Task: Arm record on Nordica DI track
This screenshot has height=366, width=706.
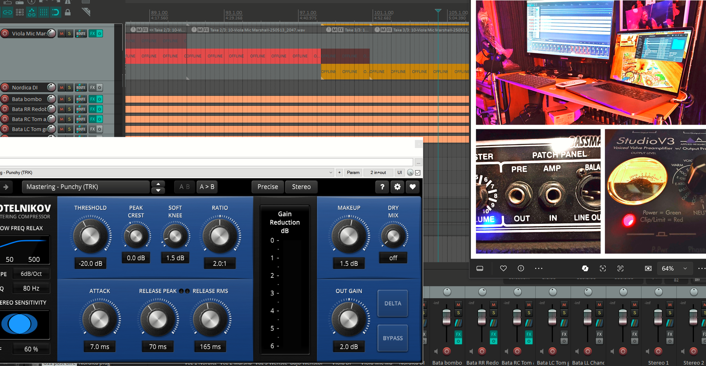Action: [x=5, y=87]
